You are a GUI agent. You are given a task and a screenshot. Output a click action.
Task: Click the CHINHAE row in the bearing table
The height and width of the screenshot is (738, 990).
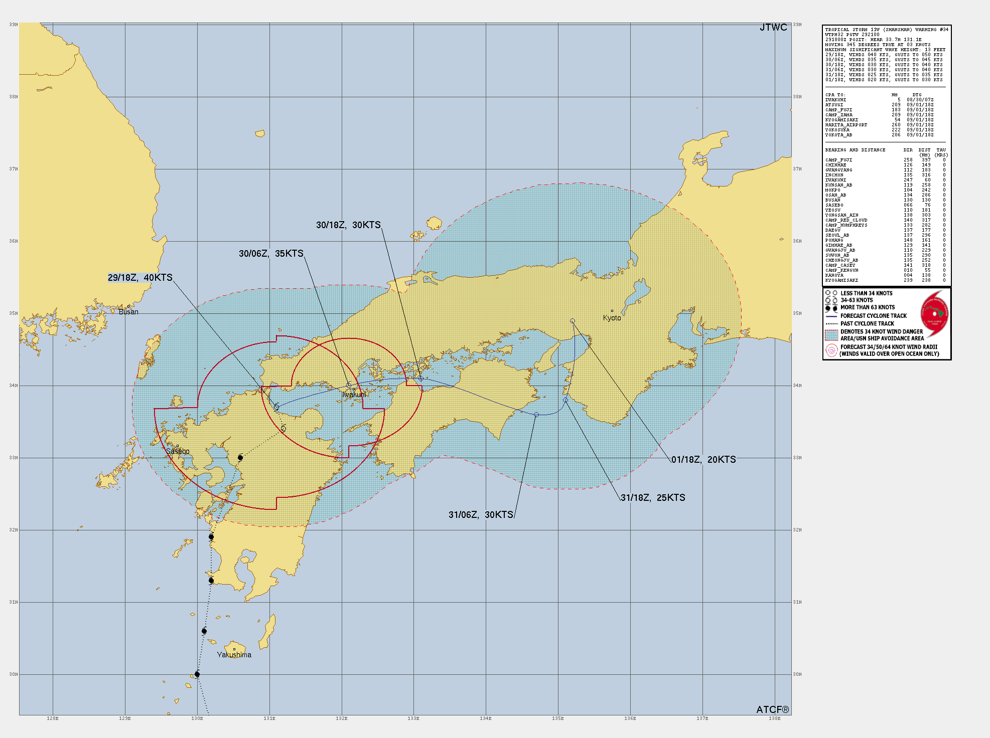[885, 165]
